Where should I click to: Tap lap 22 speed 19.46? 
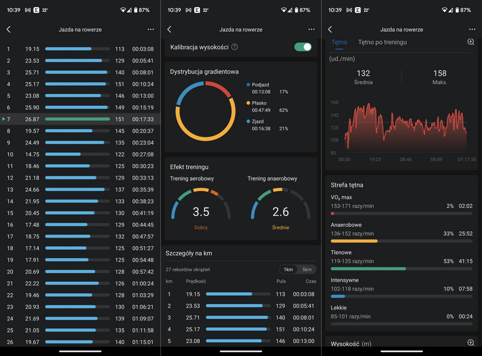pos(32,295)
